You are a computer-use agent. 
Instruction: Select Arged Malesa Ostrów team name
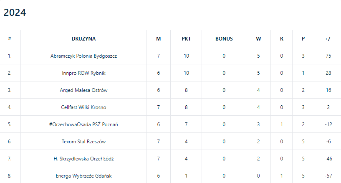(83, 90)
